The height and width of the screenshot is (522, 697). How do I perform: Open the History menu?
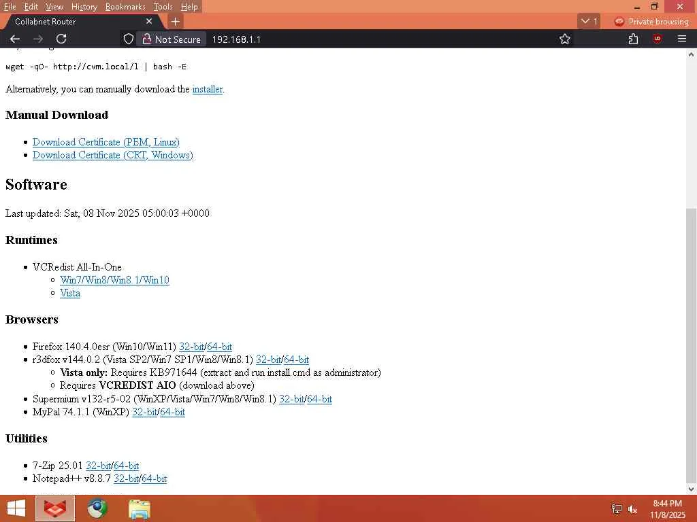84,7
